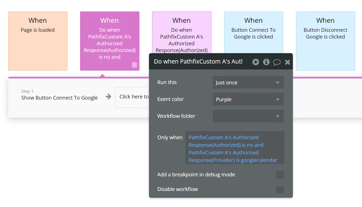362x207 pixels.
Task: Open Step 1 Show Button Connect To Google
Action: point(60,95)
